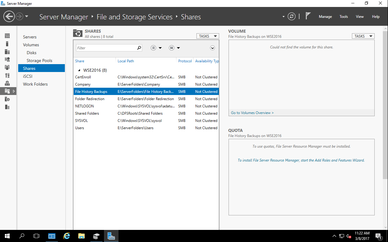
Task: Click the network tray icon
Action: [x=342, y=236]
